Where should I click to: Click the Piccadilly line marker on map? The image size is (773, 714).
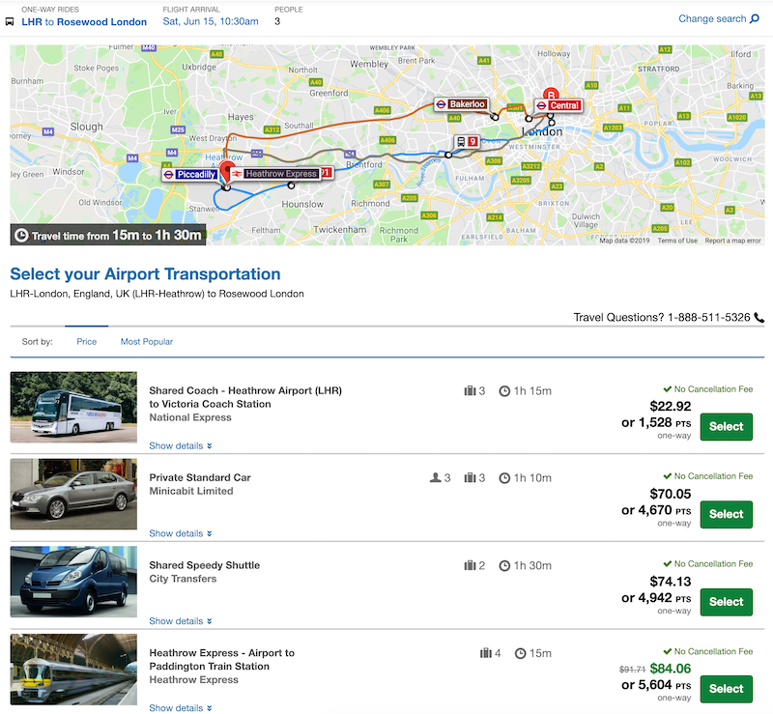click(x=190, y=175)
